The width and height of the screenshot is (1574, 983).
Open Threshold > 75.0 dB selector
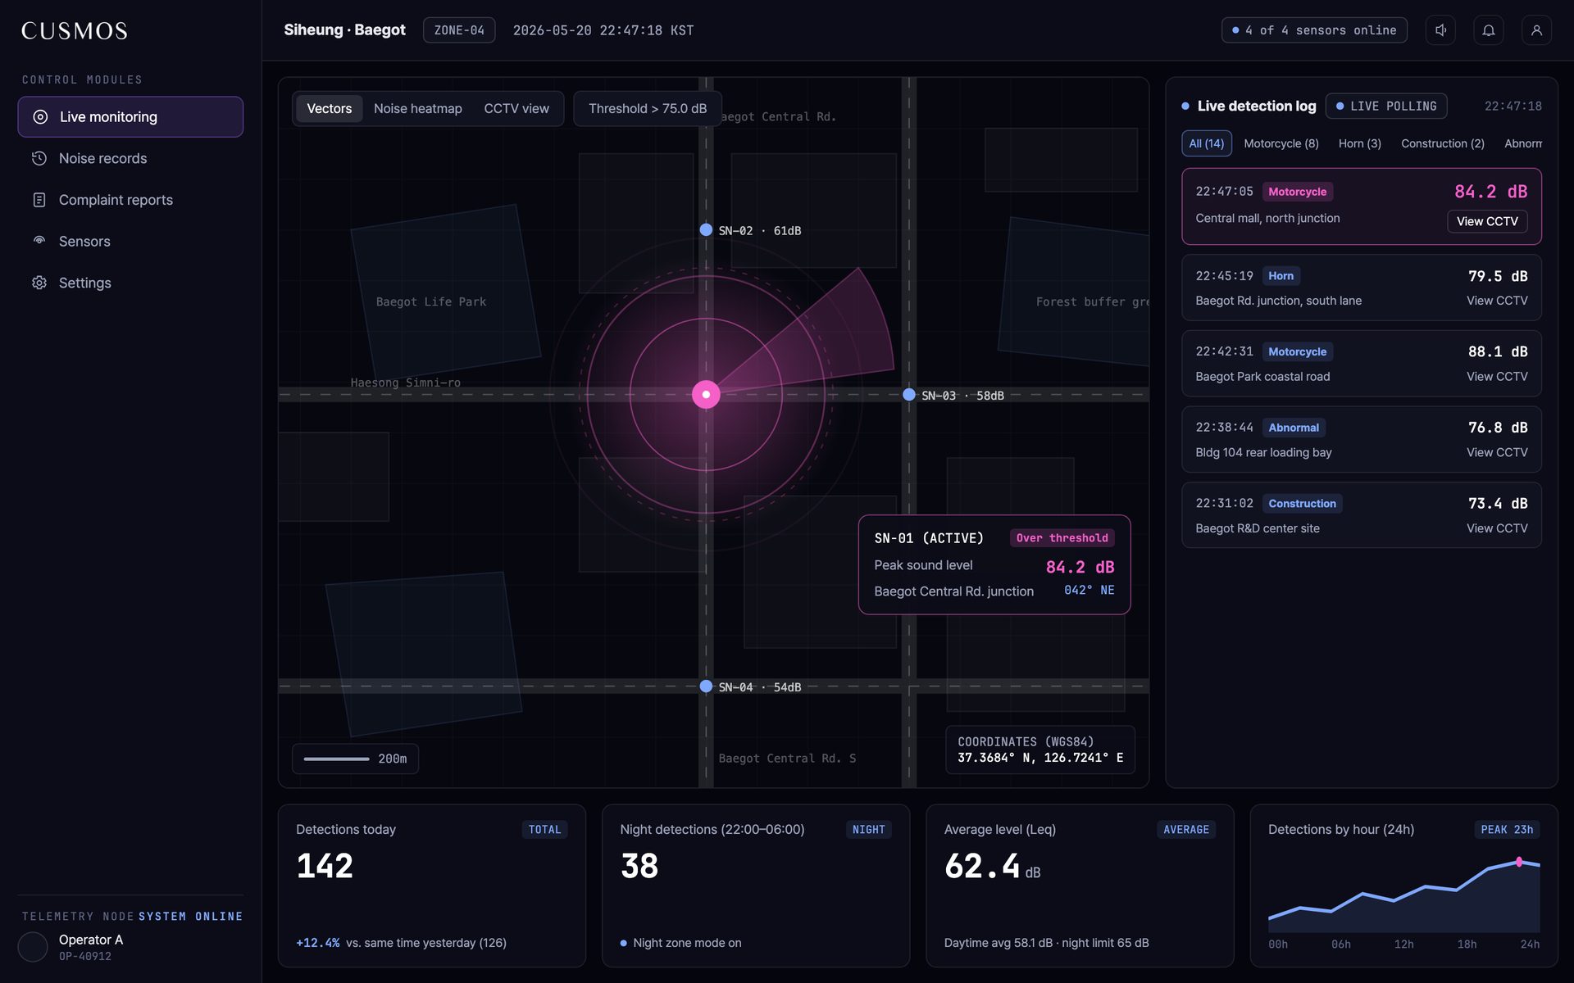pyautogui.click(x=647, y=109)
